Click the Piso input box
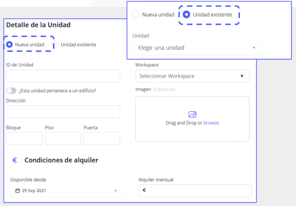 (x=63, y=139)
